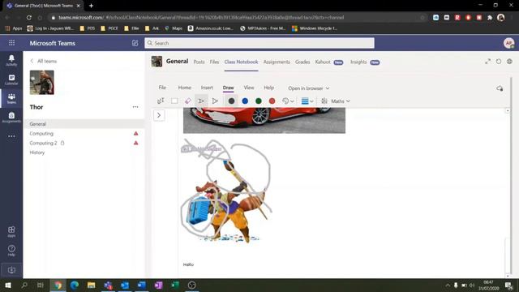Open Help in Teams sidebar
519x292 pixels.
[11, 251]
